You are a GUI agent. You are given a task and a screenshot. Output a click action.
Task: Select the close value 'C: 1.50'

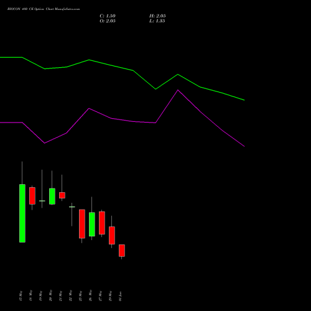(108, 16)
